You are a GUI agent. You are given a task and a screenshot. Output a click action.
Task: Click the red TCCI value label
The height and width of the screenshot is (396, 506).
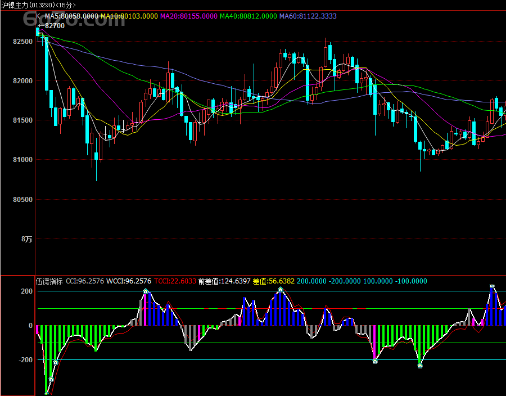pos(175,281)
